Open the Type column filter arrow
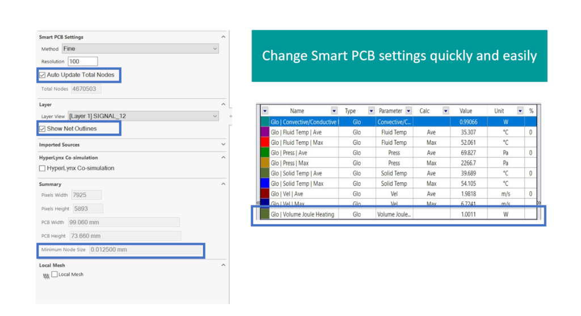This screenshot has width=581, height=316. tap(371, 111)
